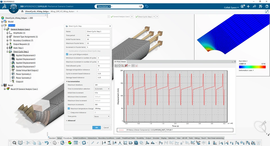The image size is (270, 146).
Task: Click the Maximum iterations field
Action: 102,85
